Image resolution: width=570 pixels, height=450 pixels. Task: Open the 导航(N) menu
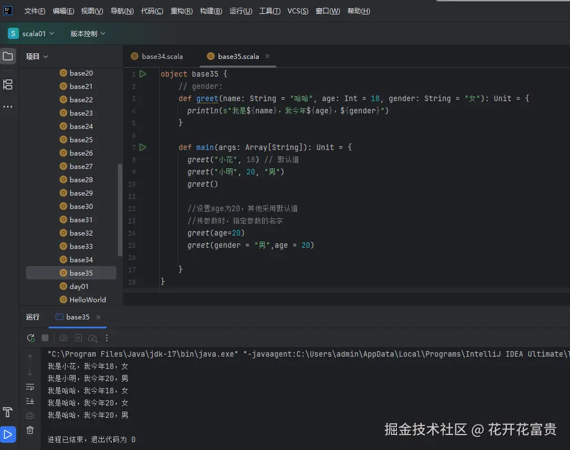coord(122,11)
